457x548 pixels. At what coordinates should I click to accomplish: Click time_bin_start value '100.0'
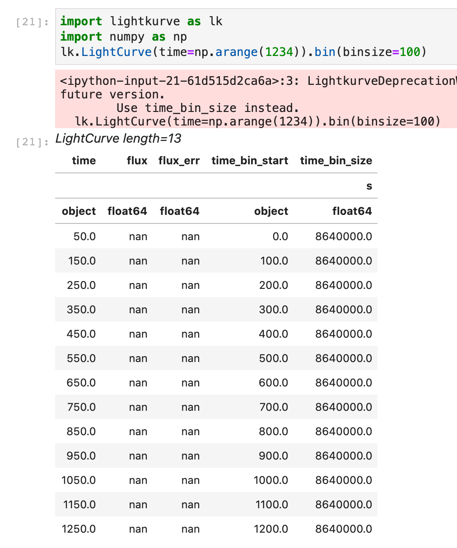275,261
